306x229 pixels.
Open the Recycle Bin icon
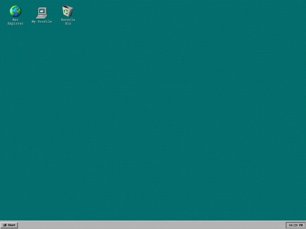click(x=67, y=11)
